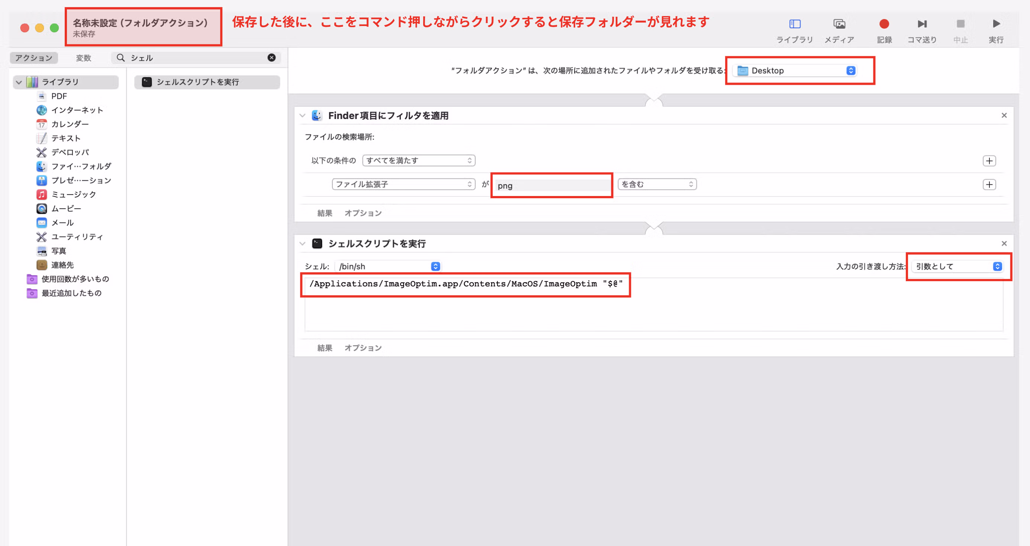The height and width of the screenshot is (546, 1030).
Task: Clear the シェル search field
Action: coord(271,58)
